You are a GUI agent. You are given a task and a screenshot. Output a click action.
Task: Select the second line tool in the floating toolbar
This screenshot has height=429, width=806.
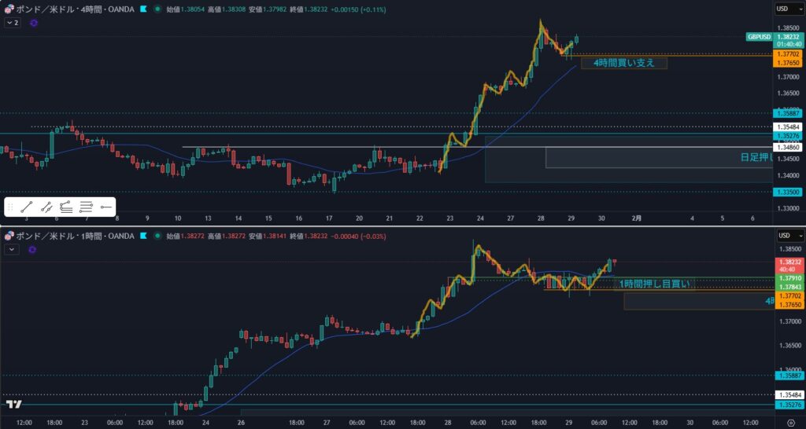click(x=46, y=207)
